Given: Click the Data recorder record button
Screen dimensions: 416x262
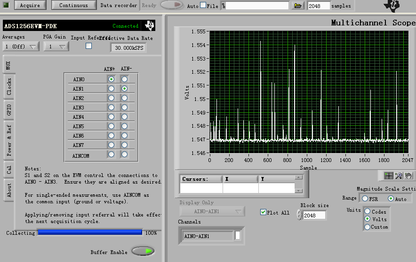Looking at the screenshot, I should pyautogui.click(x=172, y=5).
